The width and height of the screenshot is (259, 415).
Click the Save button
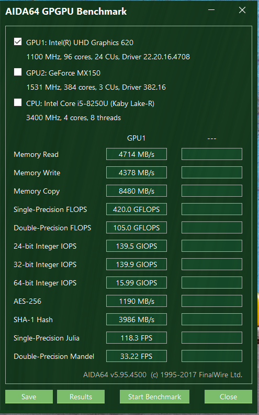29,397
